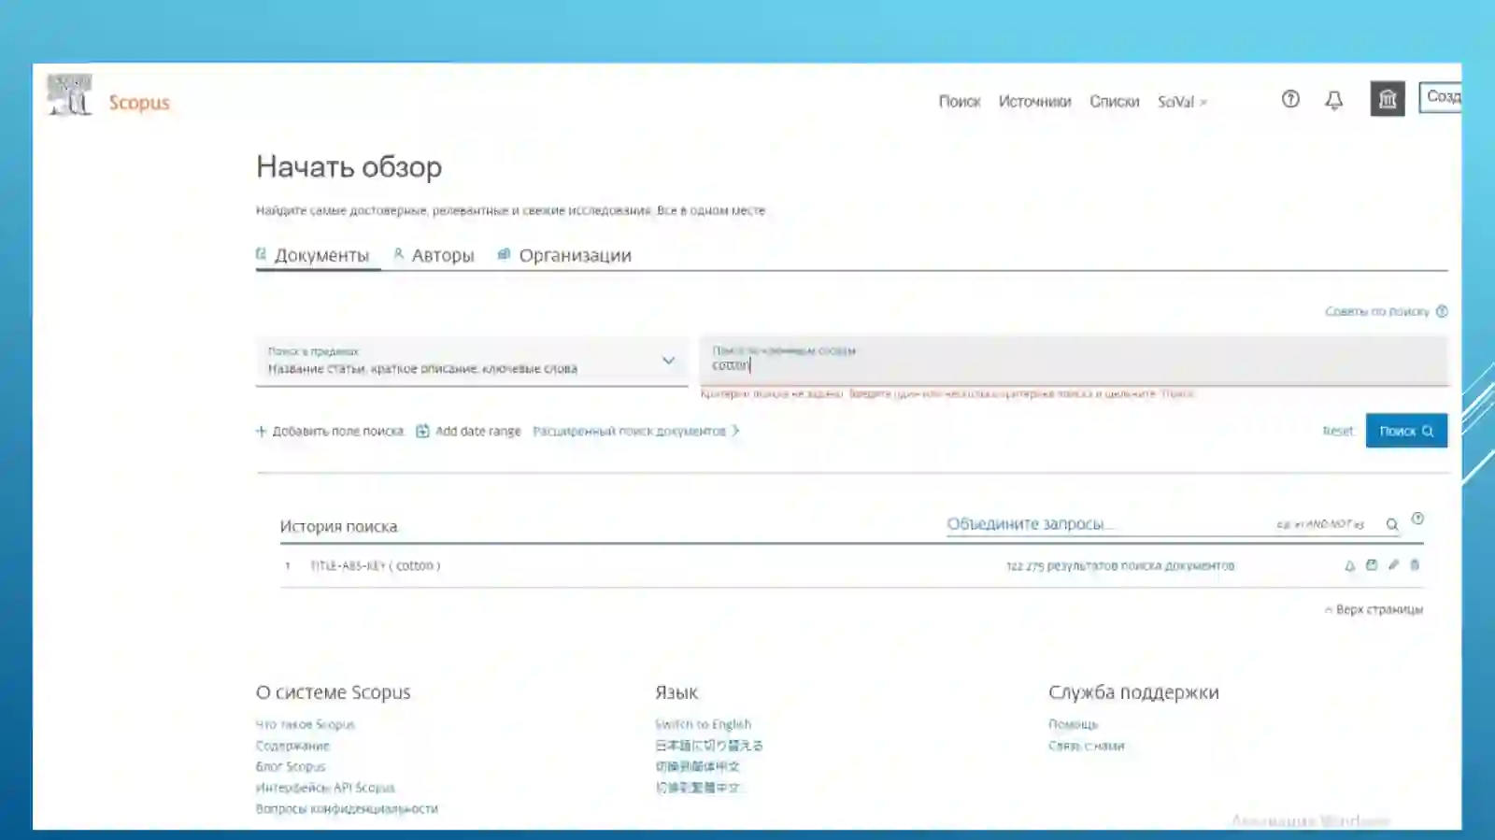Open notifications bell in the header
Image resolution: width=1495 pixels, height=840 pixels.
pyautogui.click(x=1334, y=100)
